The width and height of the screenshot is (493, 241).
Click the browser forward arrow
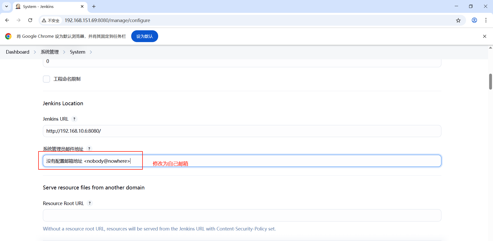pos(18,20)
